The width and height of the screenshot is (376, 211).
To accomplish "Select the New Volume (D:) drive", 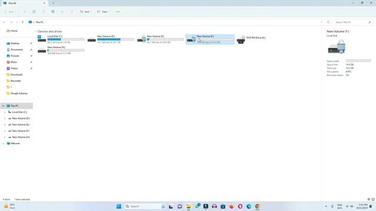I will (111, 39).
